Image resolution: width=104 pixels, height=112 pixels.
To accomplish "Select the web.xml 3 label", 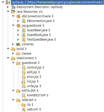I will point(34,109).
